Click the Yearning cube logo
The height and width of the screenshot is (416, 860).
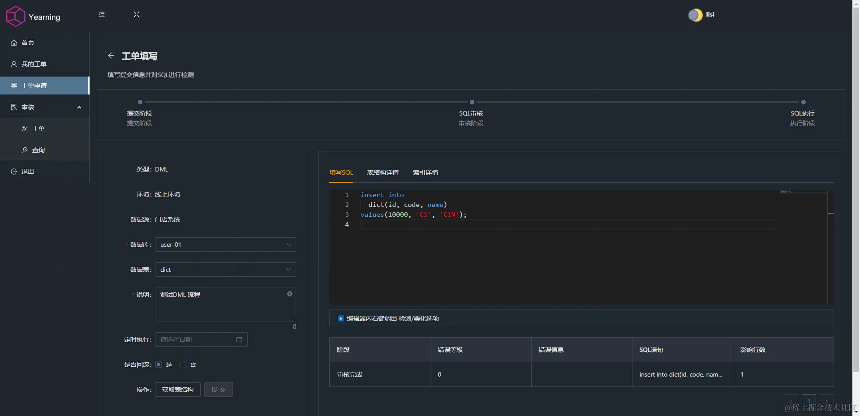click(16, 17)
